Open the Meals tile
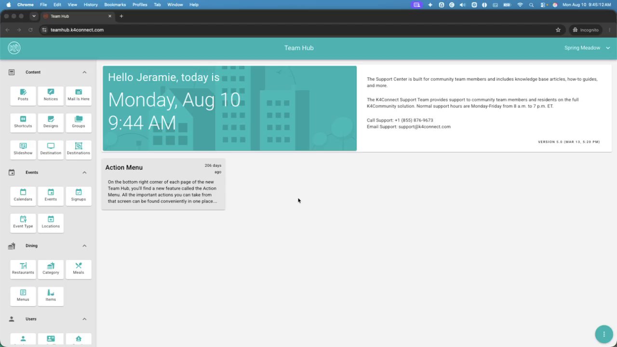 pyautogui.click(x=79, y=269)
